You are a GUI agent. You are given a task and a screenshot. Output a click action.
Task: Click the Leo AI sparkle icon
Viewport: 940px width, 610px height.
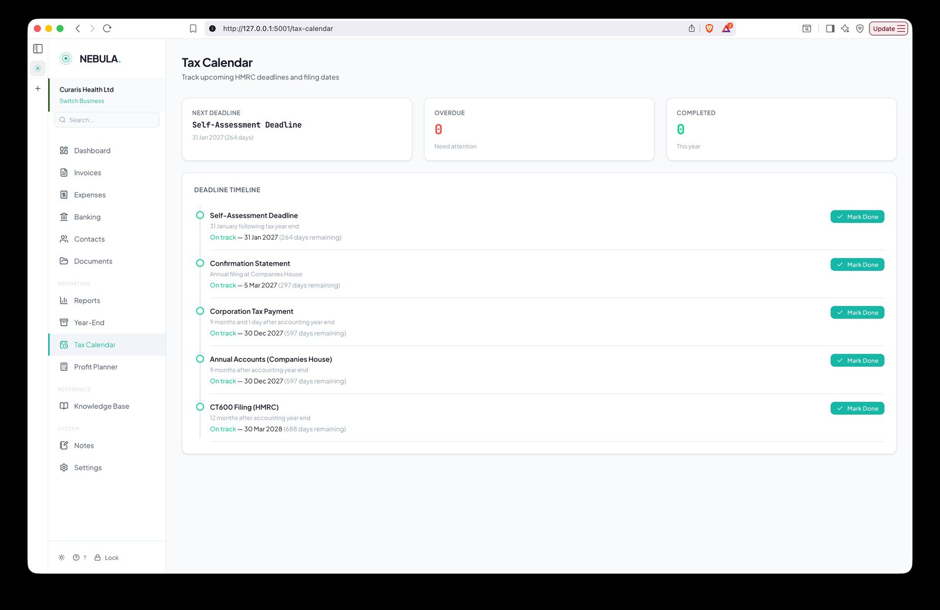[x=845, y=28]
